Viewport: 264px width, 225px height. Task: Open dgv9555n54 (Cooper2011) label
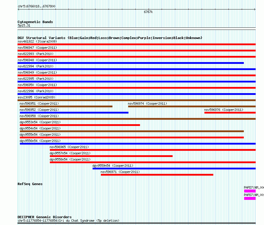pos(40,135)
